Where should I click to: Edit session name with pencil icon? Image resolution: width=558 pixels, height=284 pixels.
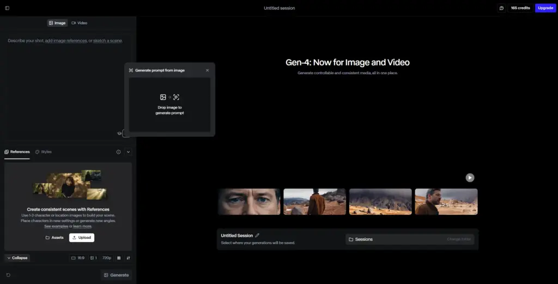click(257, 235)
